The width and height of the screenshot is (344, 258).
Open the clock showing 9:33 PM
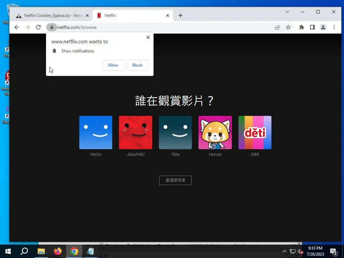[315, 251]
